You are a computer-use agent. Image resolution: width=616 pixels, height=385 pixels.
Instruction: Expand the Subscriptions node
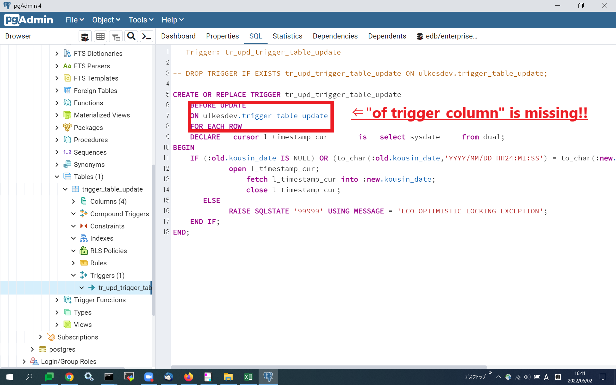[41, 337]
